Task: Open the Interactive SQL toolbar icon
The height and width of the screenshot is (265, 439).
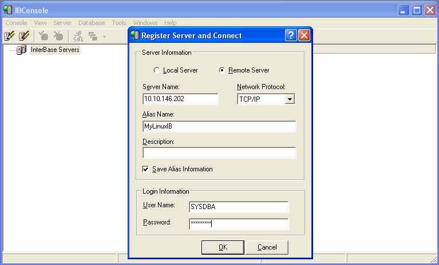Action: tap(78, 36)
